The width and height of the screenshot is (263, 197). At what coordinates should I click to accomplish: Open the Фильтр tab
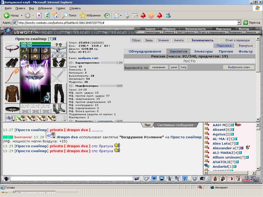(246, 51)
